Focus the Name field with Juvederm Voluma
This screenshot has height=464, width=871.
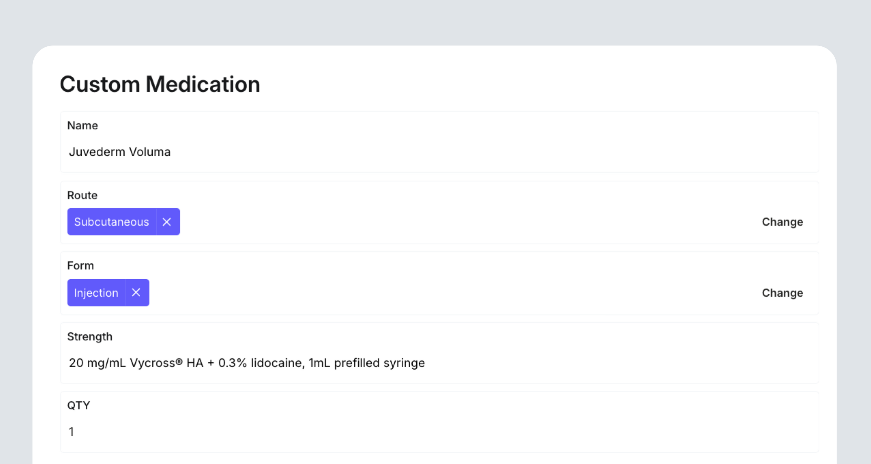coord(406,152)
